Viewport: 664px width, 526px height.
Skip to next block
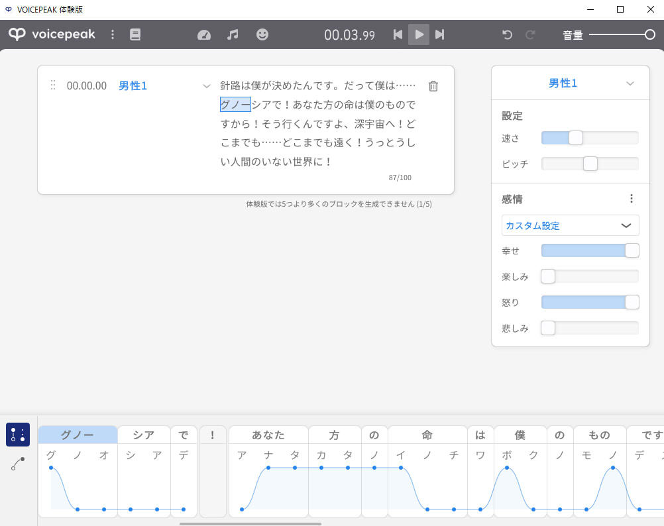coord(439,34)
